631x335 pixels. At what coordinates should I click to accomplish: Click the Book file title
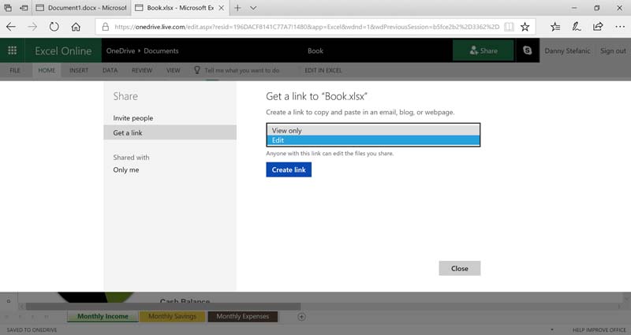coord(315,50)
